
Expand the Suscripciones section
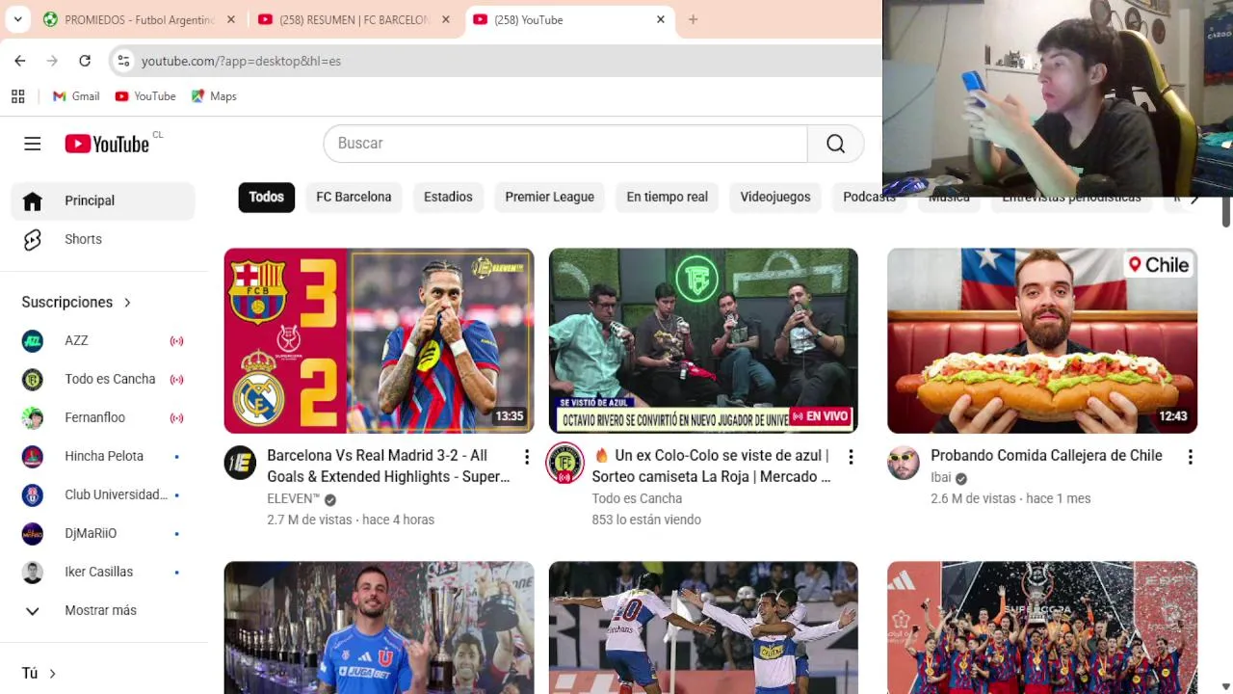(x=76, y=302)
